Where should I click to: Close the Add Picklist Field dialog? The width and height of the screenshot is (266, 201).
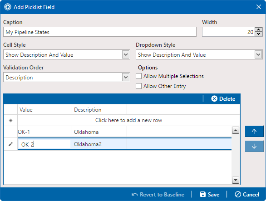tap(259, 7)
